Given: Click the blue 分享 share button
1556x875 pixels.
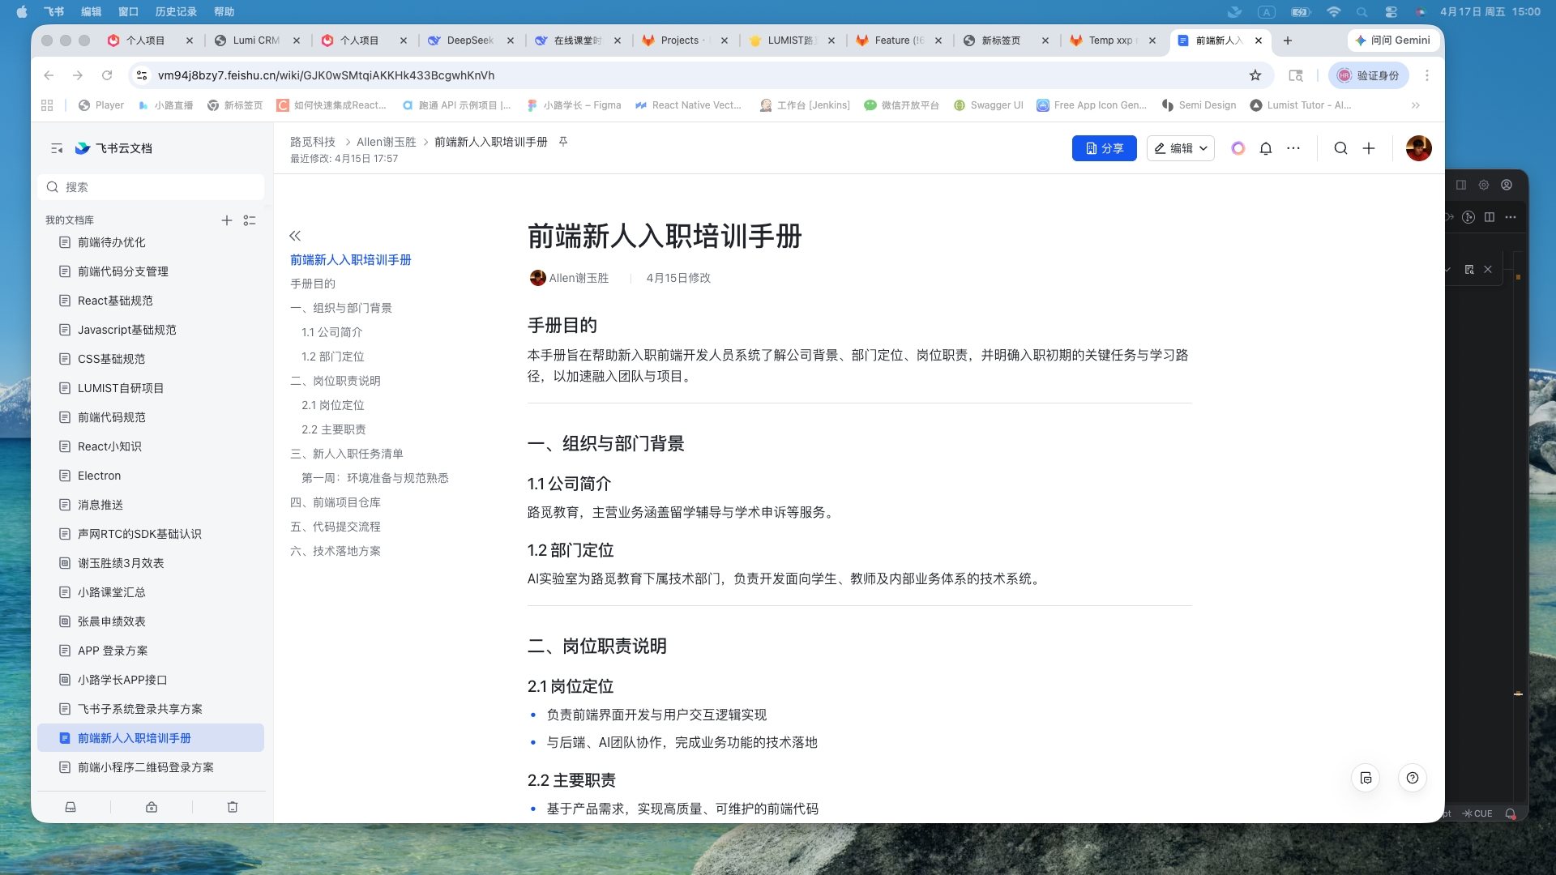Looking at the screenshot, I should coord(1104,148).
